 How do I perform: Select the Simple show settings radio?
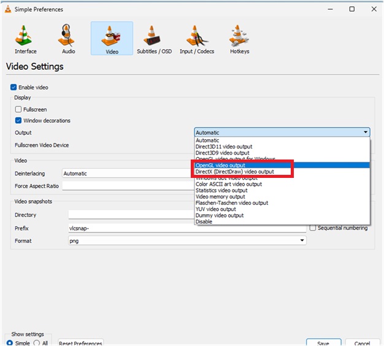click(x=10, y=343)
